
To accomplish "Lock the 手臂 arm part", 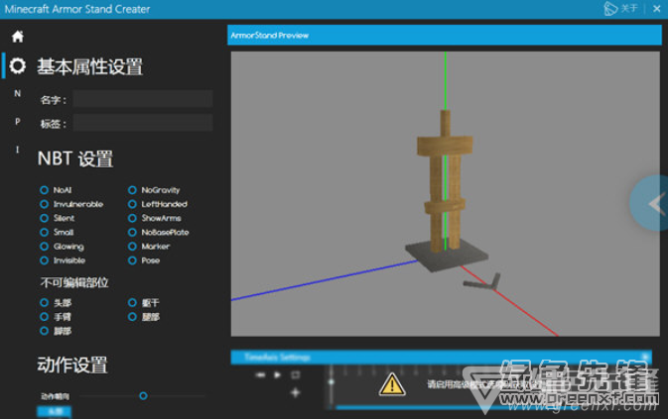I will coord(44,317).
